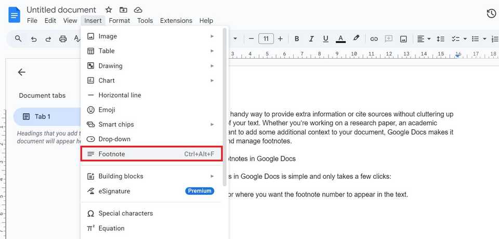Run spelling and grammar check
Viewport: 499px width, 239px height.
point(77,39)
